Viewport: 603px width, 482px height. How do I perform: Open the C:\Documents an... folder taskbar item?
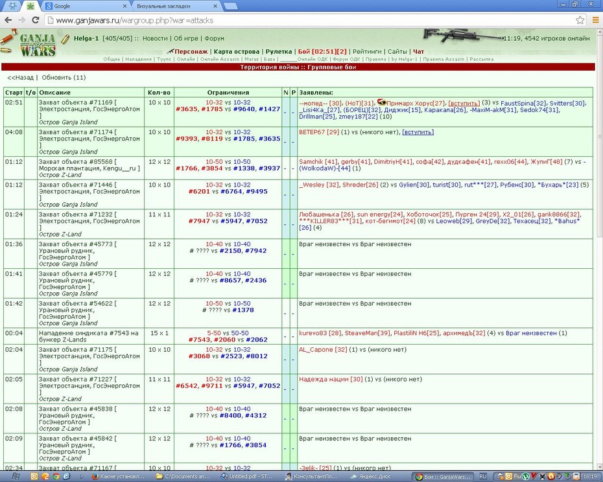(x=183, y=477)
